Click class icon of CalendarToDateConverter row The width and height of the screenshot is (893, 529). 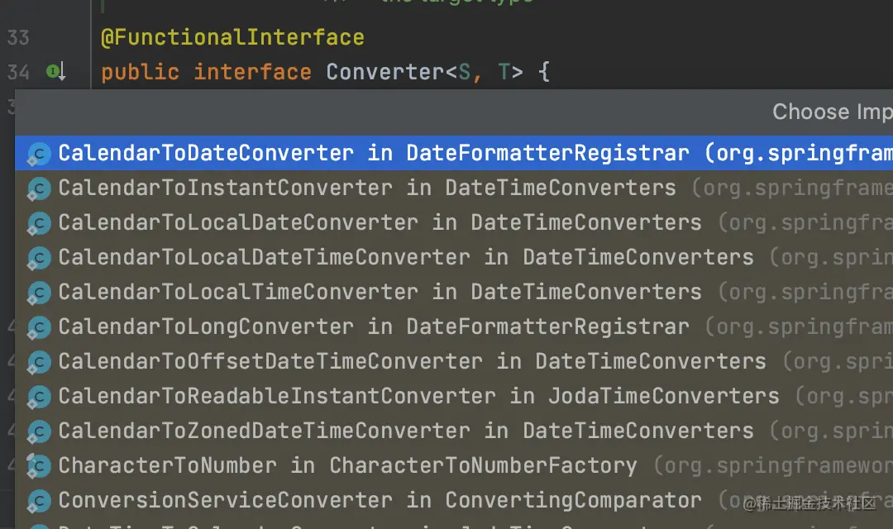point(39,154)
